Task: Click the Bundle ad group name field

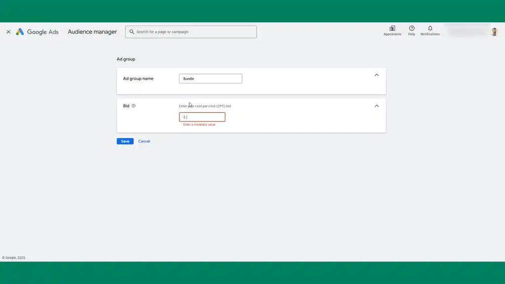Action: (211, 78)
